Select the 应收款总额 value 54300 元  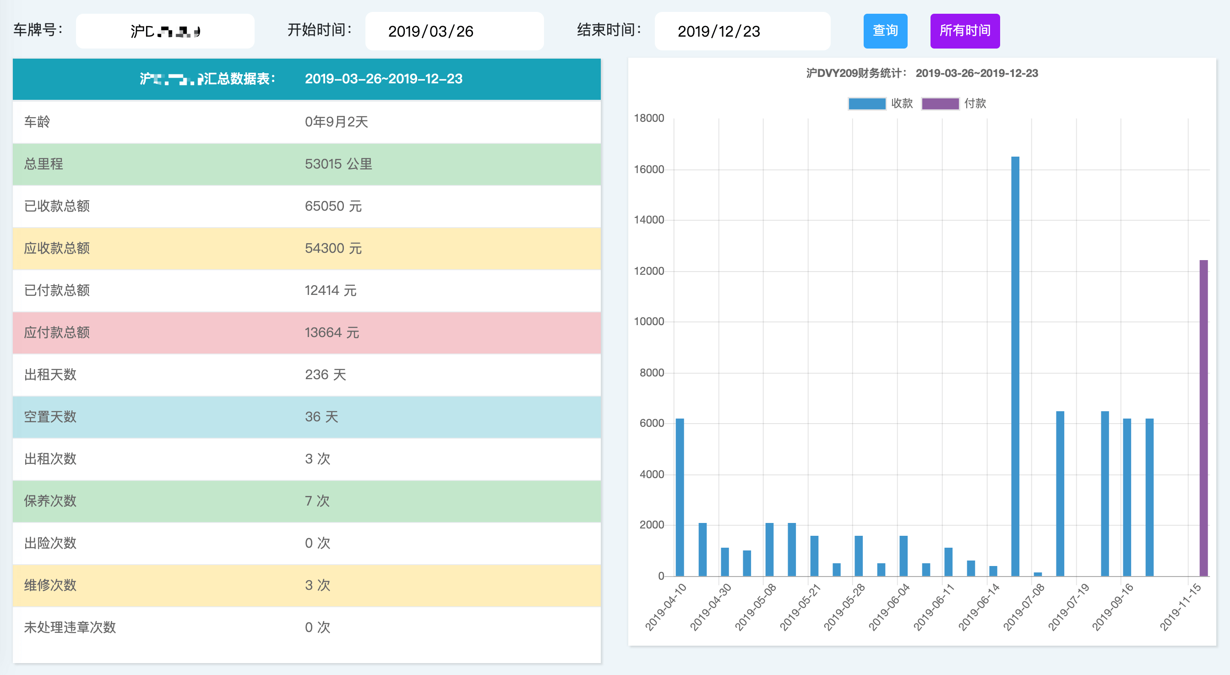(x=333, y=248)
